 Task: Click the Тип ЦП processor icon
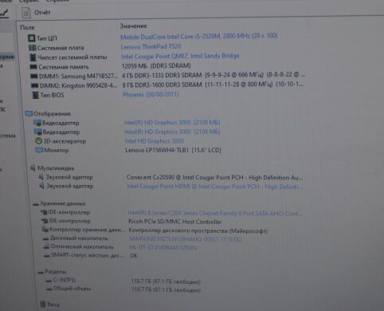coord(31,38)
